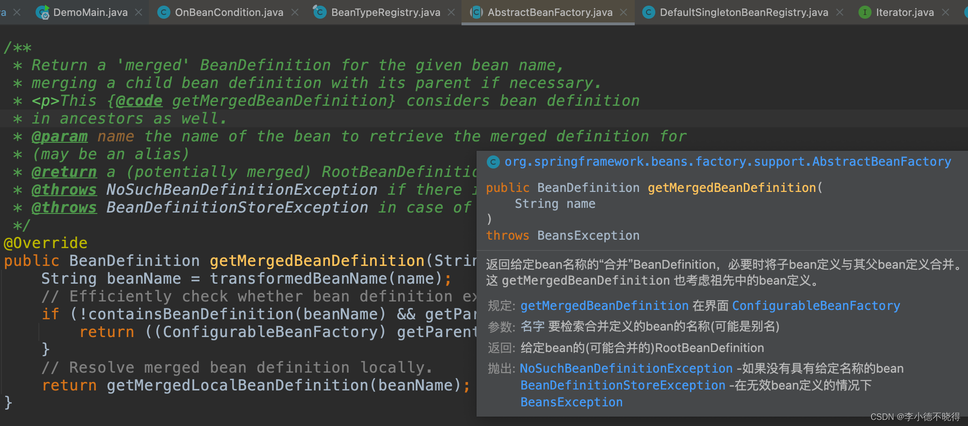Click the OnBeanCondition.java class icon
Image resolution: width=968 pixels, height=426 pixels.
click(163, 12)
